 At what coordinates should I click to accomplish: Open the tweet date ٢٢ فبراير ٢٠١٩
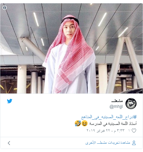point(98,130)
